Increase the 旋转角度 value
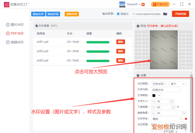The height and width of the screenshot is (133, 195). [184, 113]
